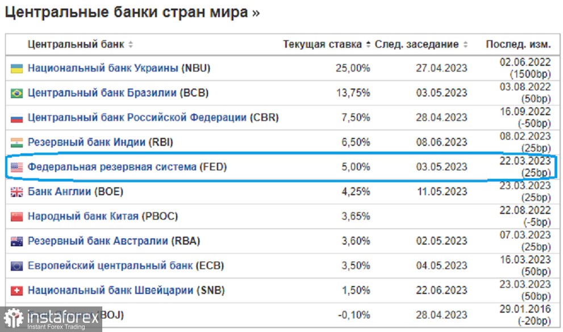Sort by Центральный банк column arrows

(x=131, y=45)
